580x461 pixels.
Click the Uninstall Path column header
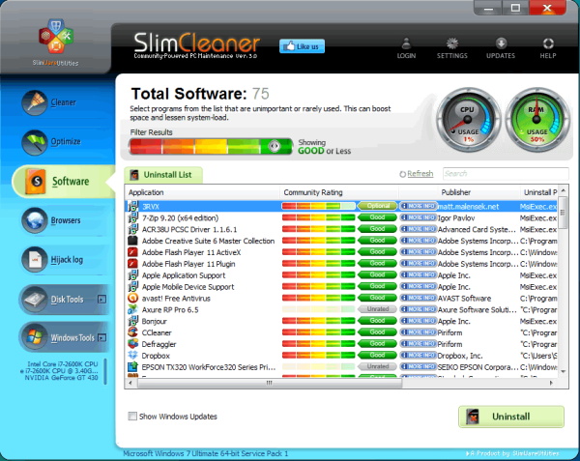[x=540, y=192]
